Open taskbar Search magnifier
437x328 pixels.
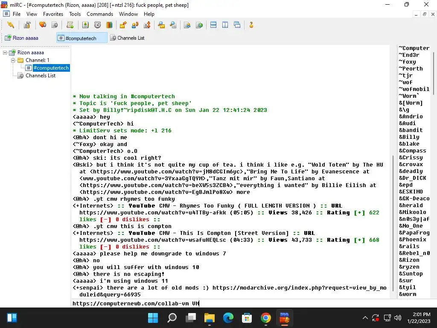point(172,318)
